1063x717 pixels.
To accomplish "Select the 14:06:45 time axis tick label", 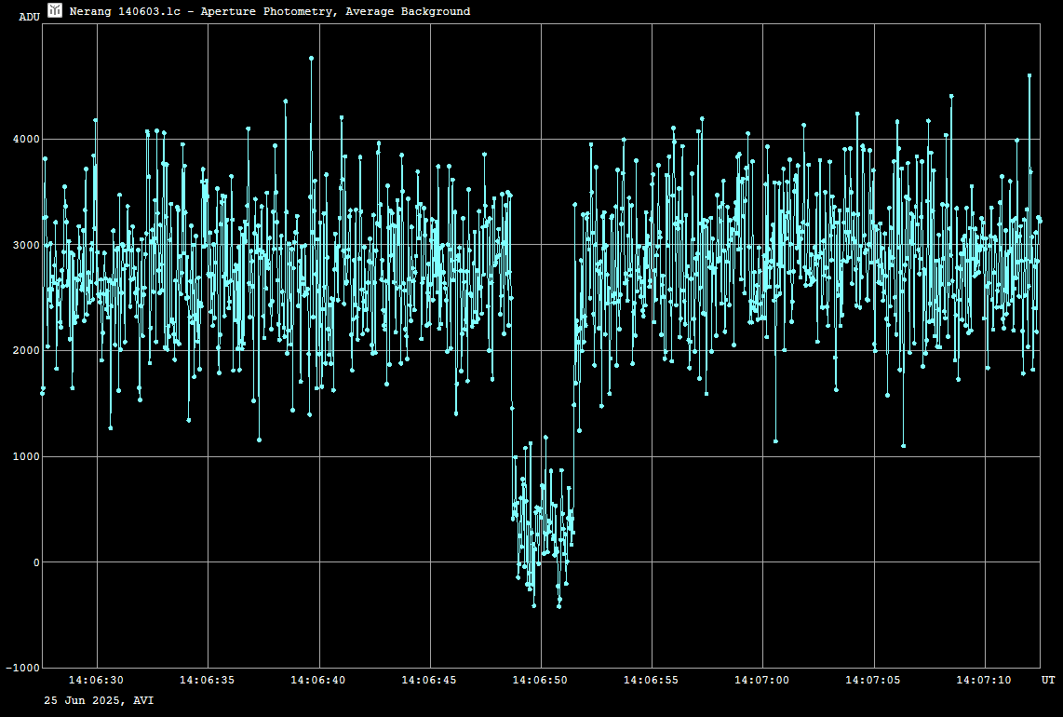I will coord(429,681).
